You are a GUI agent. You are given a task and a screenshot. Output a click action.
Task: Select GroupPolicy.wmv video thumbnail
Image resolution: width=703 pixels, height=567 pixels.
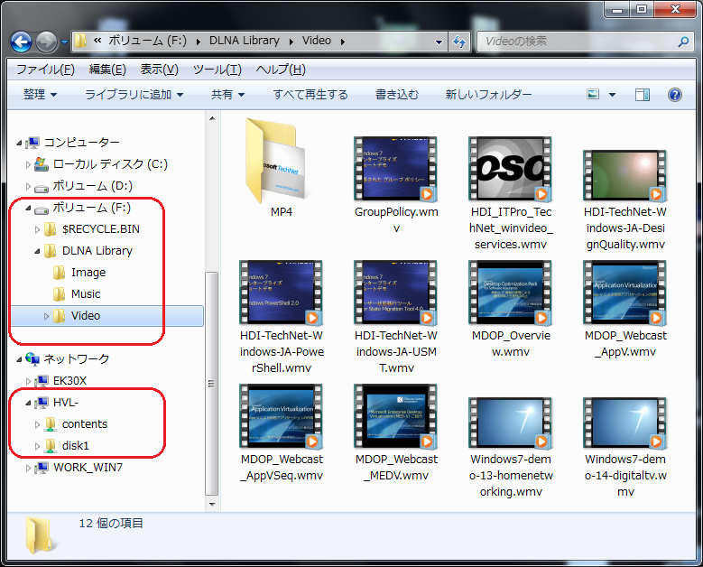pos(395,168)
